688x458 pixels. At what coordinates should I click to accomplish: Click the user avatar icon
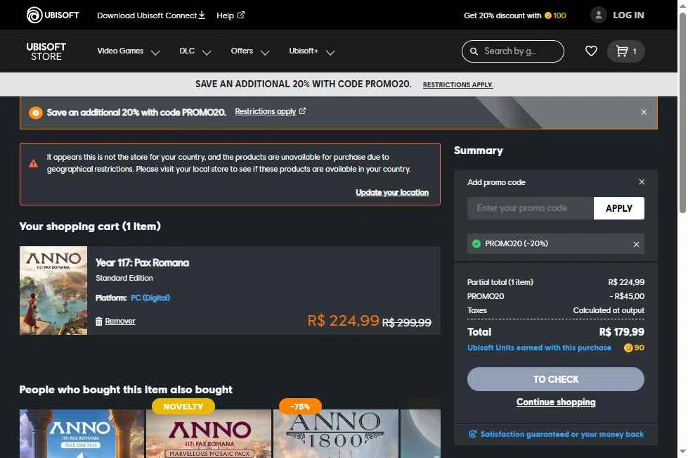[598, 15]
